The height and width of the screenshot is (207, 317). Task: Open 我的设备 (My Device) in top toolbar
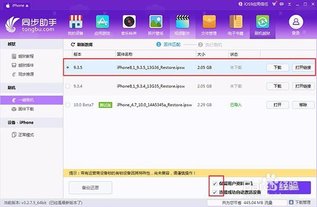(x=76, y=25)
